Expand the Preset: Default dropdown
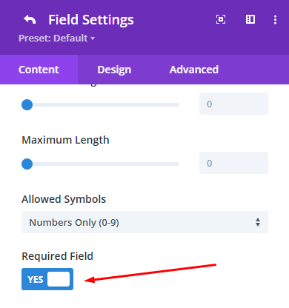Screen dimensions: 289x308 point(56,38)
